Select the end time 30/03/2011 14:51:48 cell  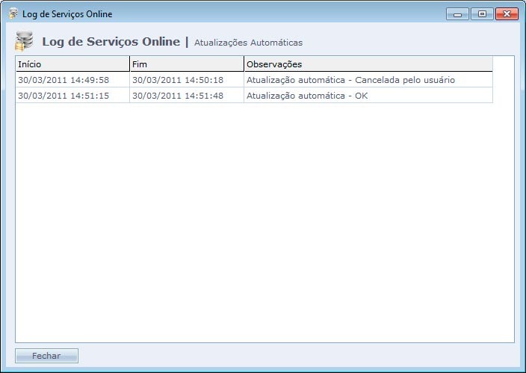pos(178,96)
